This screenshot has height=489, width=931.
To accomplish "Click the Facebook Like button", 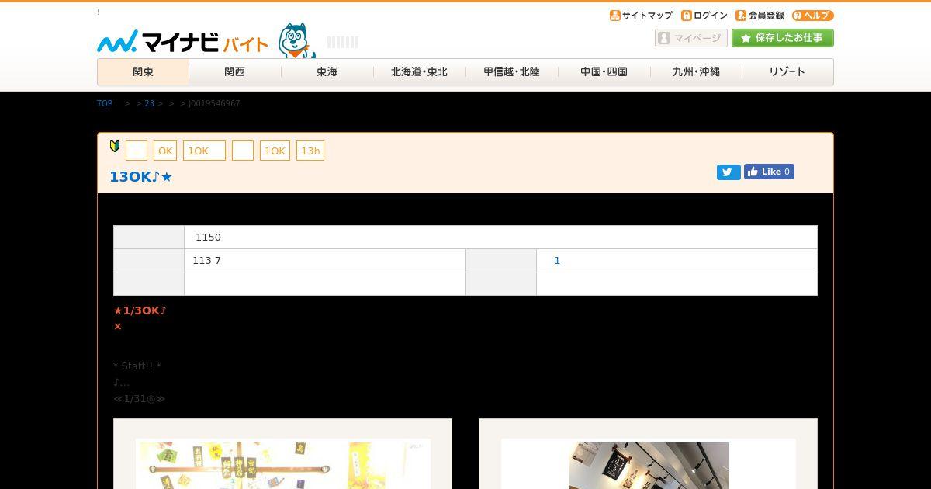I will (769, 172).
